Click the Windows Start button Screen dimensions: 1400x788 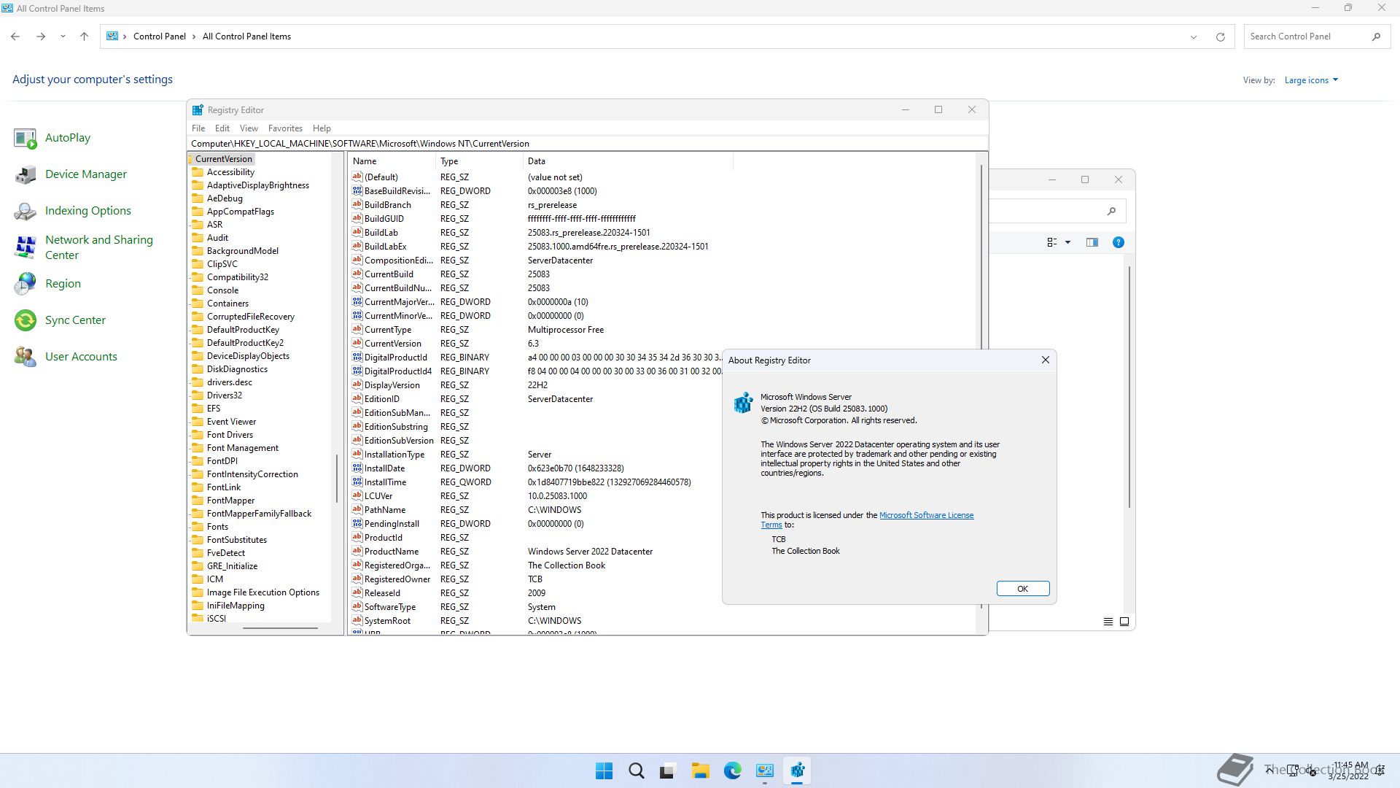[x=604, y=770]
